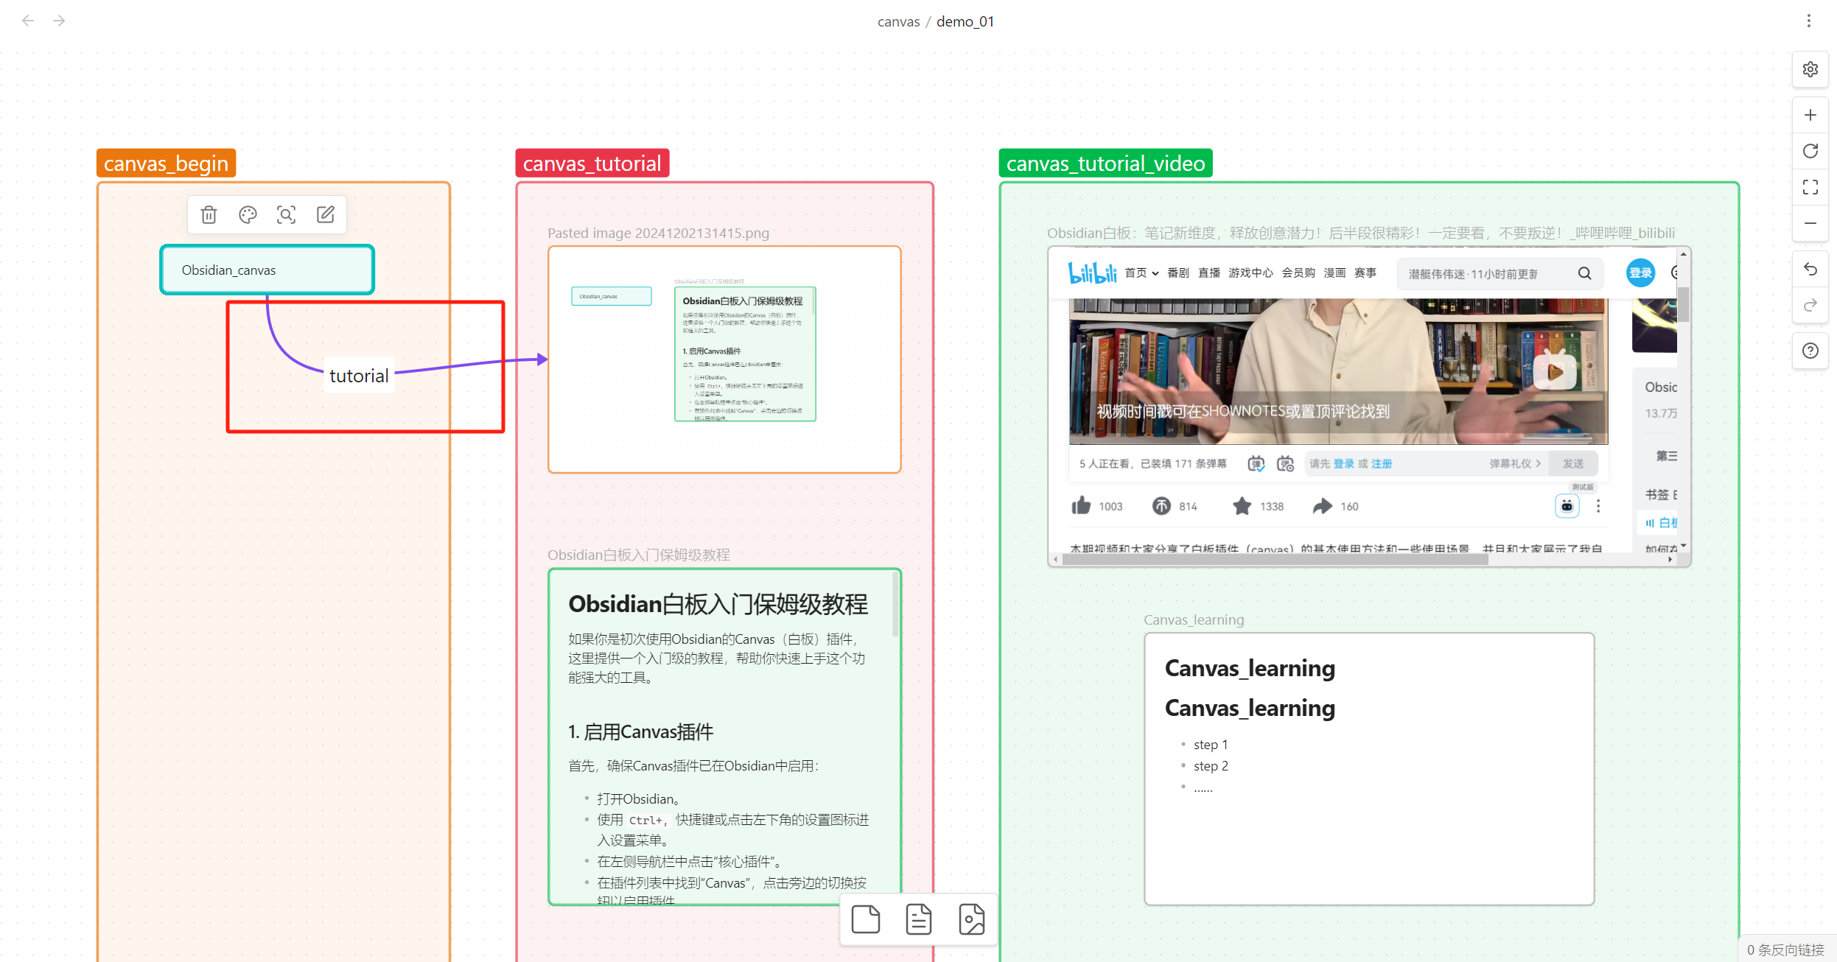Zoom out with the minus icon
The height and width of the screenshot is (962, 1837).
pyautogui.click(x=1810, y=223)
